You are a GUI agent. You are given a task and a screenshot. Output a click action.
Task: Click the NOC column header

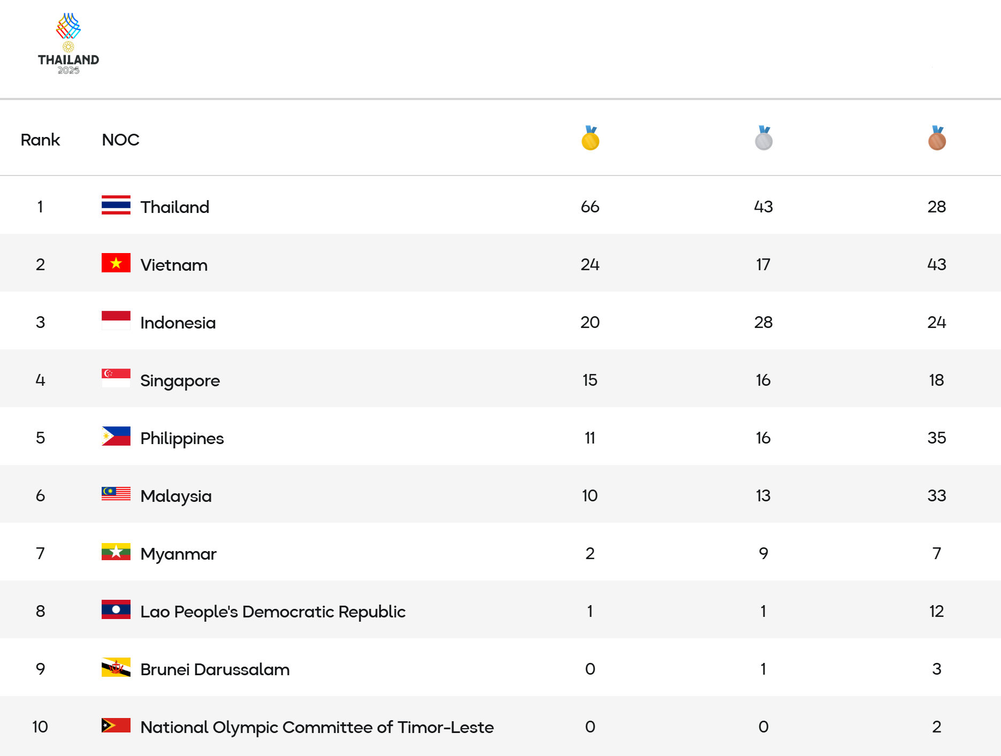[x=120, y=140]
